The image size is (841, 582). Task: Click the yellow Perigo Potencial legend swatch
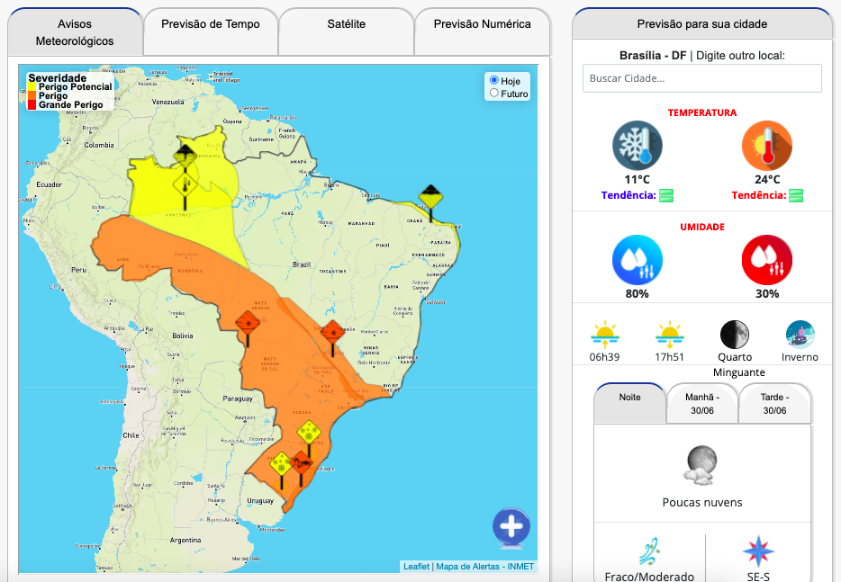tap(32, 87)
